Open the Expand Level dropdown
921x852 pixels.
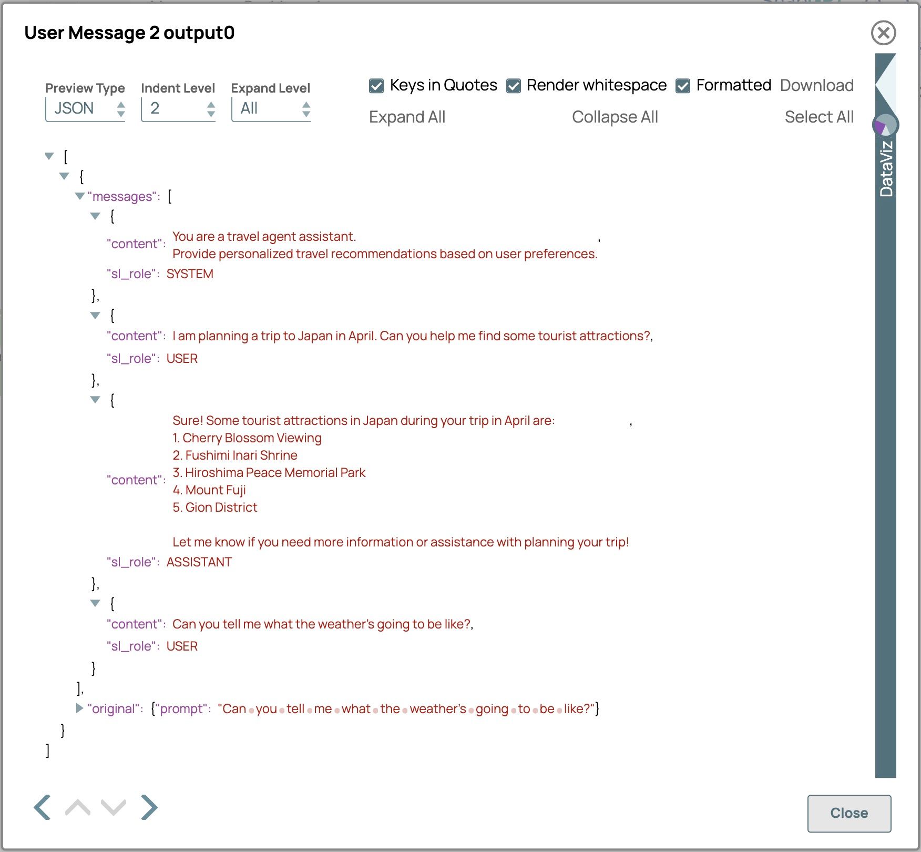click(271, 109)
